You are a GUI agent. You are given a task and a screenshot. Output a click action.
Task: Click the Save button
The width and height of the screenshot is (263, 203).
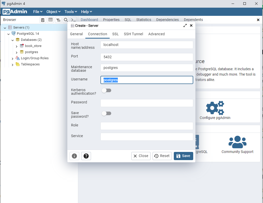tap(183, 156)
